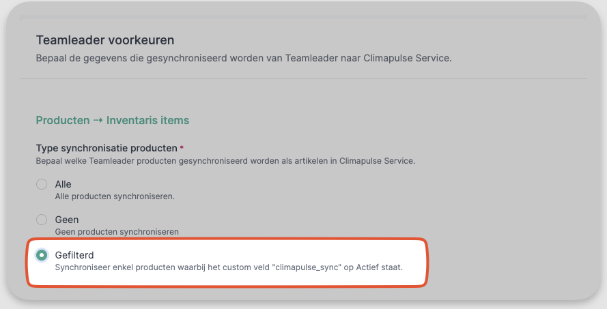This screenshot has height=309, width=607.
Task: Click the dashed arrow icon after "Producten"
Action: 98,120
